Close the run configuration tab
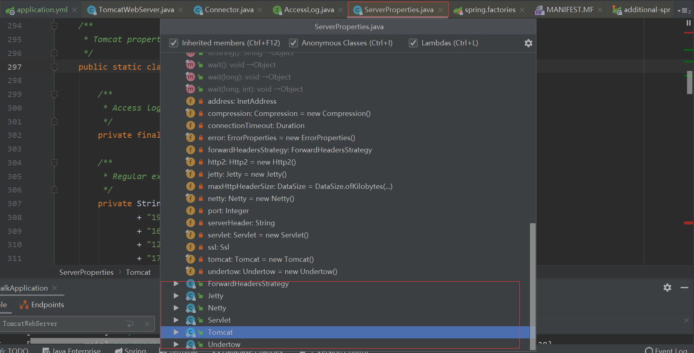 point(55,288)
